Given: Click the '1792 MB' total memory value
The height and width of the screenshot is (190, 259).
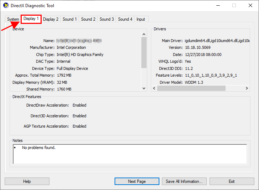Looking at the screenshot, I should point(64,75).
